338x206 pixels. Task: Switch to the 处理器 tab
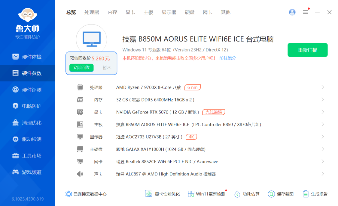tap(92, 12)
